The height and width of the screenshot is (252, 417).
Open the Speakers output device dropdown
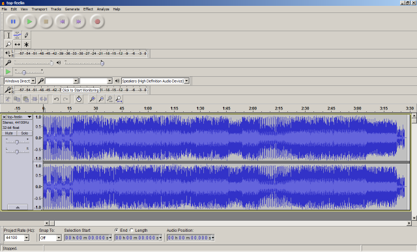tap(187, 81)
